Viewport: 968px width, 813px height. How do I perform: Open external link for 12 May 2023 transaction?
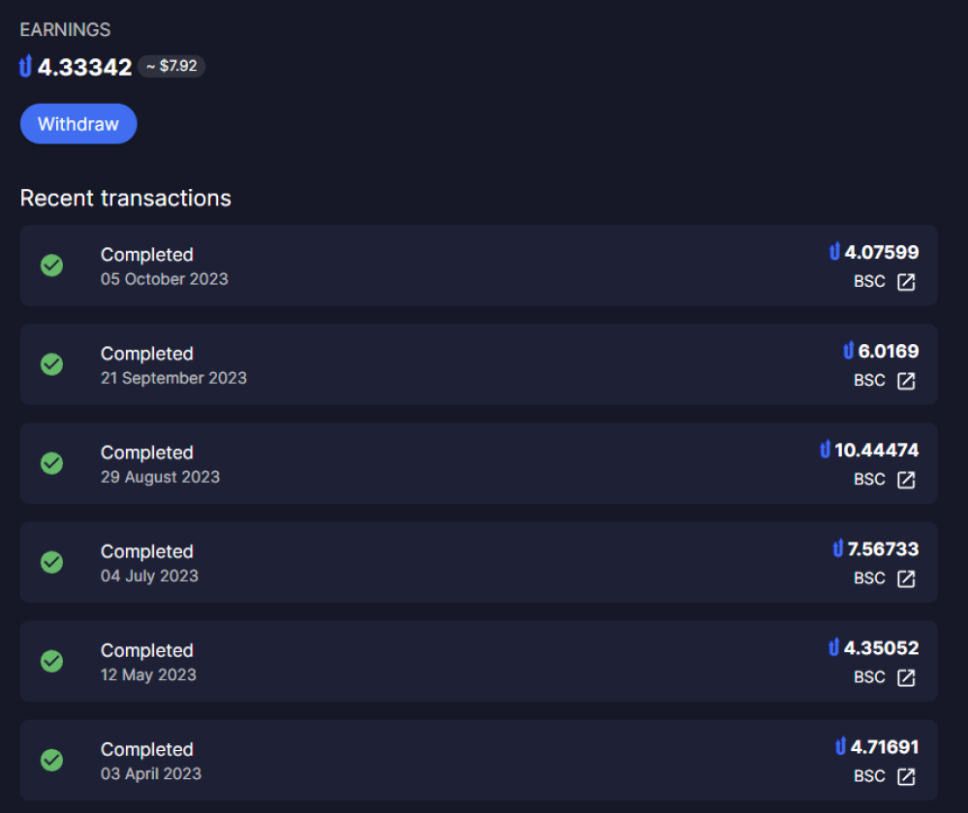pos(906,677)
